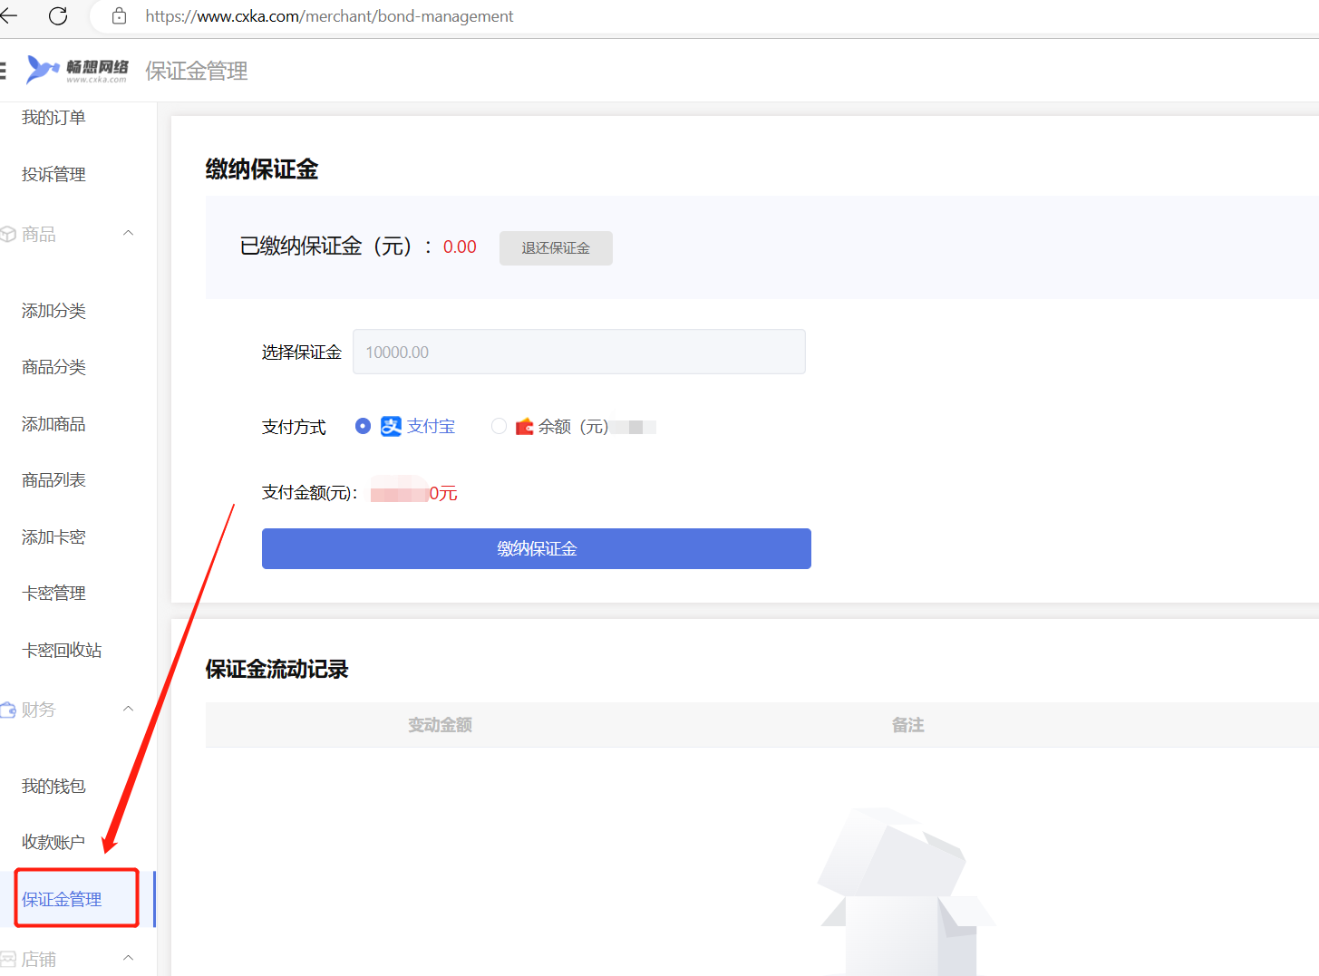Click the 选择保证金 amount field
Viewport: 1319px width, 976px height.
(578, 352)
